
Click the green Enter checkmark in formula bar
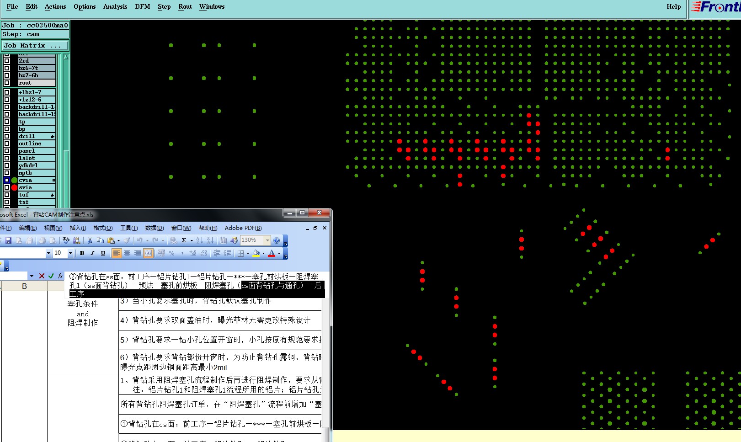[51, 276]
